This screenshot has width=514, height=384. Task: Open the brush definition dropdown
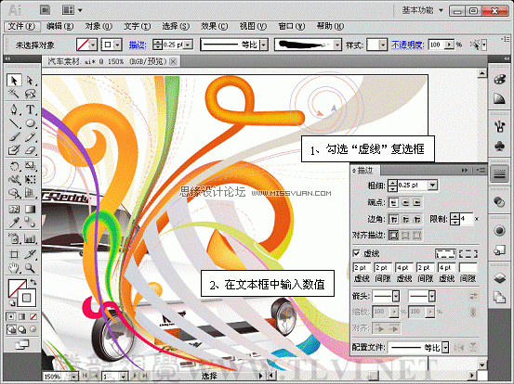click(x=337, y=45)
